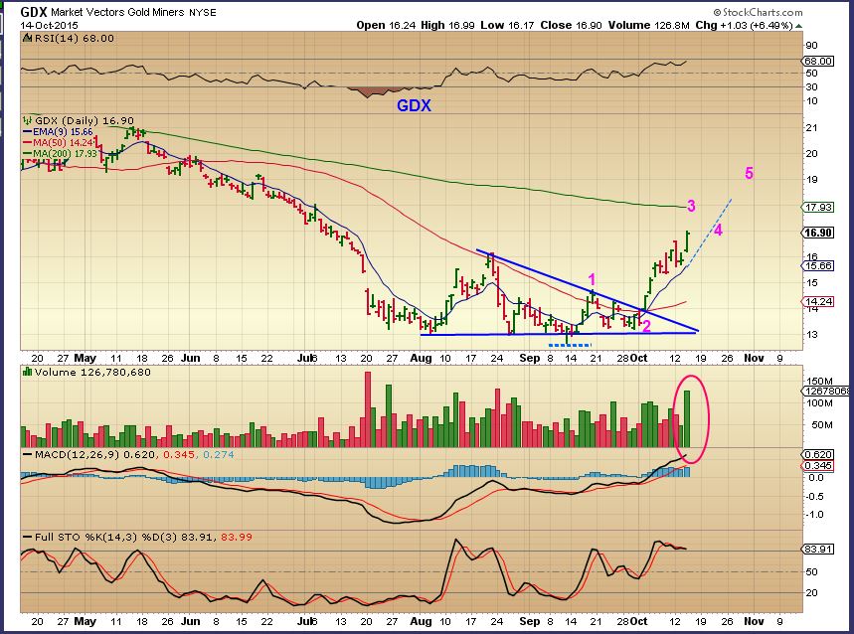Click the most recent green price candle
This screenshot has height=634, width=854.
[x=688, y=241]
